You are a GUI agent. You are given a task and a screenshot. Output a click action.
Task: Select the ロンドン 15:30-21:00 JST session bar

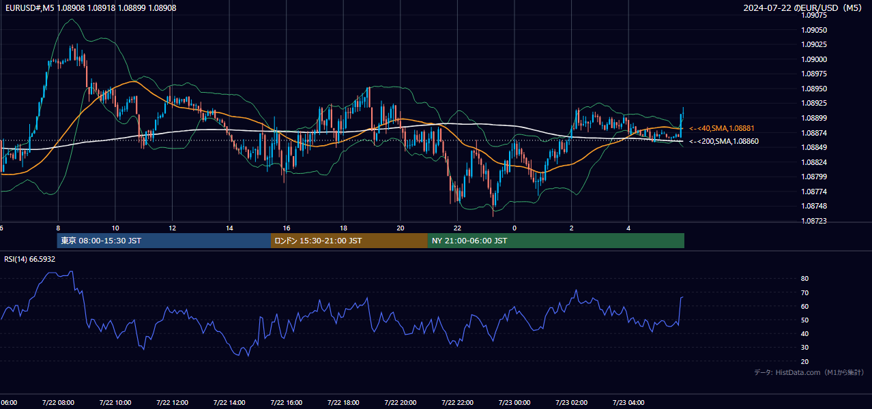coord(349,241)
